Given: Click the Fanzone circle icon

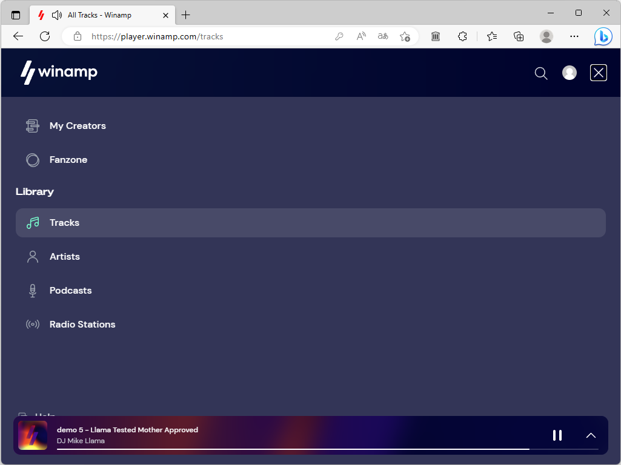Looking at the screenshot, I should coord(33,160).
